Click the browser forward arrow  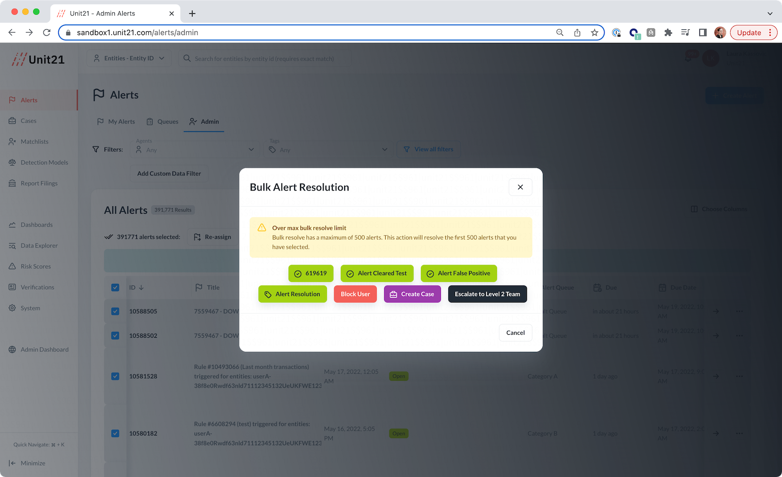29,33
